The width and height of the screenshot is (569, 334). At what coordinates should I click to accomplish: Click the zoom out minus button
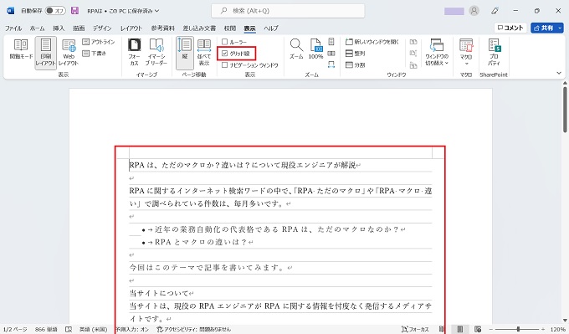click(491, 329)
